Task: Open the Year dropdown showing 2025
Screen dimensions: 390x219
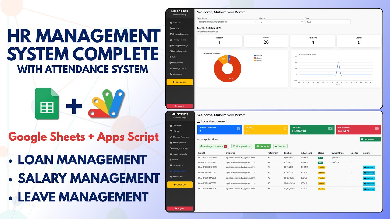Action: pos(328,22)
